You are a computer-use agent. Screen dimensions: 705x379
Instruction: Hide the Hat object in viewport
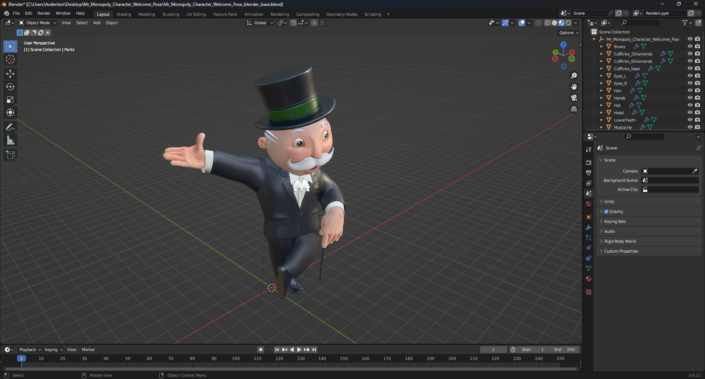(x=690, y=105)
